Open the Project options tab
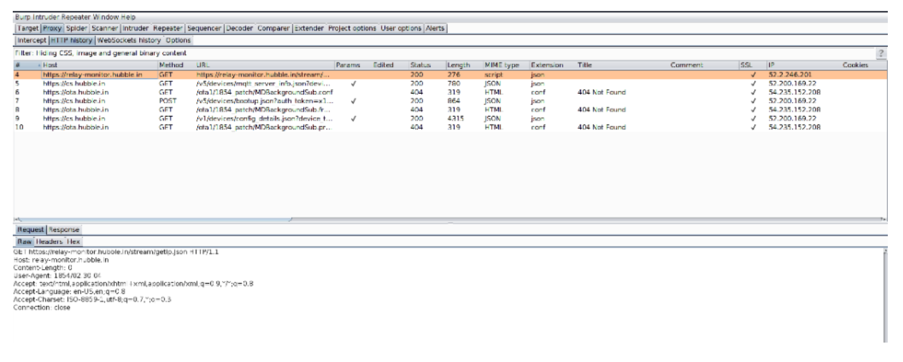 352,29
